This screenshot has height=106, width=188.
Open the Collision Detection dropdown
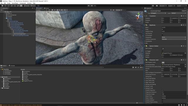pos(174,39)
